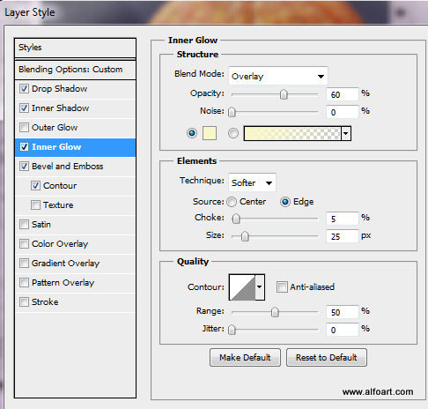This screenshot has width=428, height=409.
Task: Click the Choke value field
Action: 343,219
